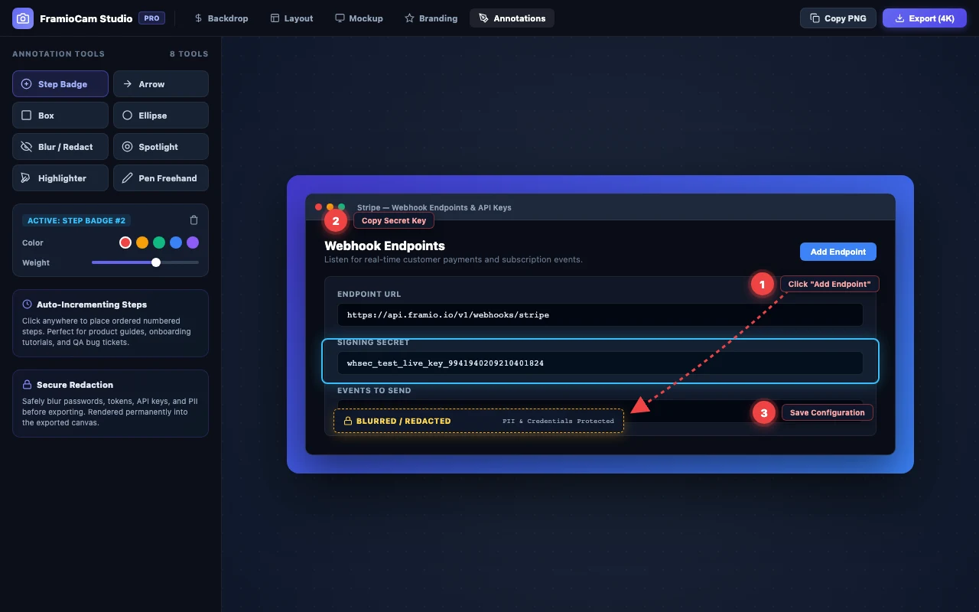Image resolution: width=979 pixels, height=612 pixels.
Task: Select step badge number 3 on canvas
Action: pos(763,413)
